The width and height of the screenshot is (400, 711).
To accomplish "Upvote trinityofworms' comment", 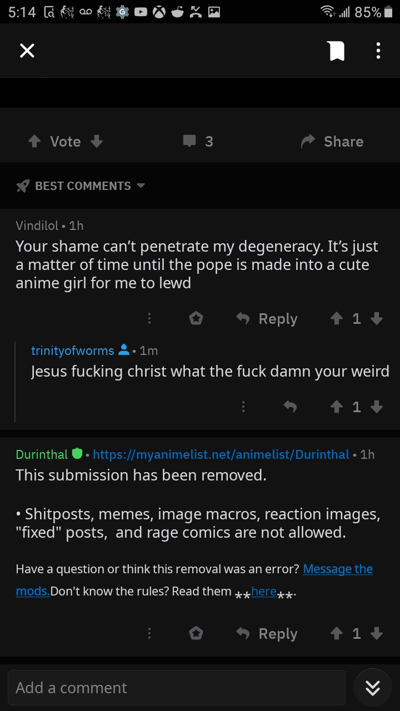I will pos(336,407).
